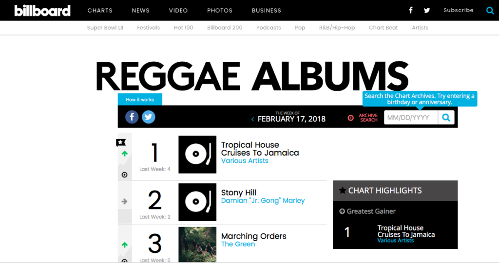
Task: Open Damian "Jr. Gong" Marley artist link
Action: pyautogui.click(x=263, y=201)
